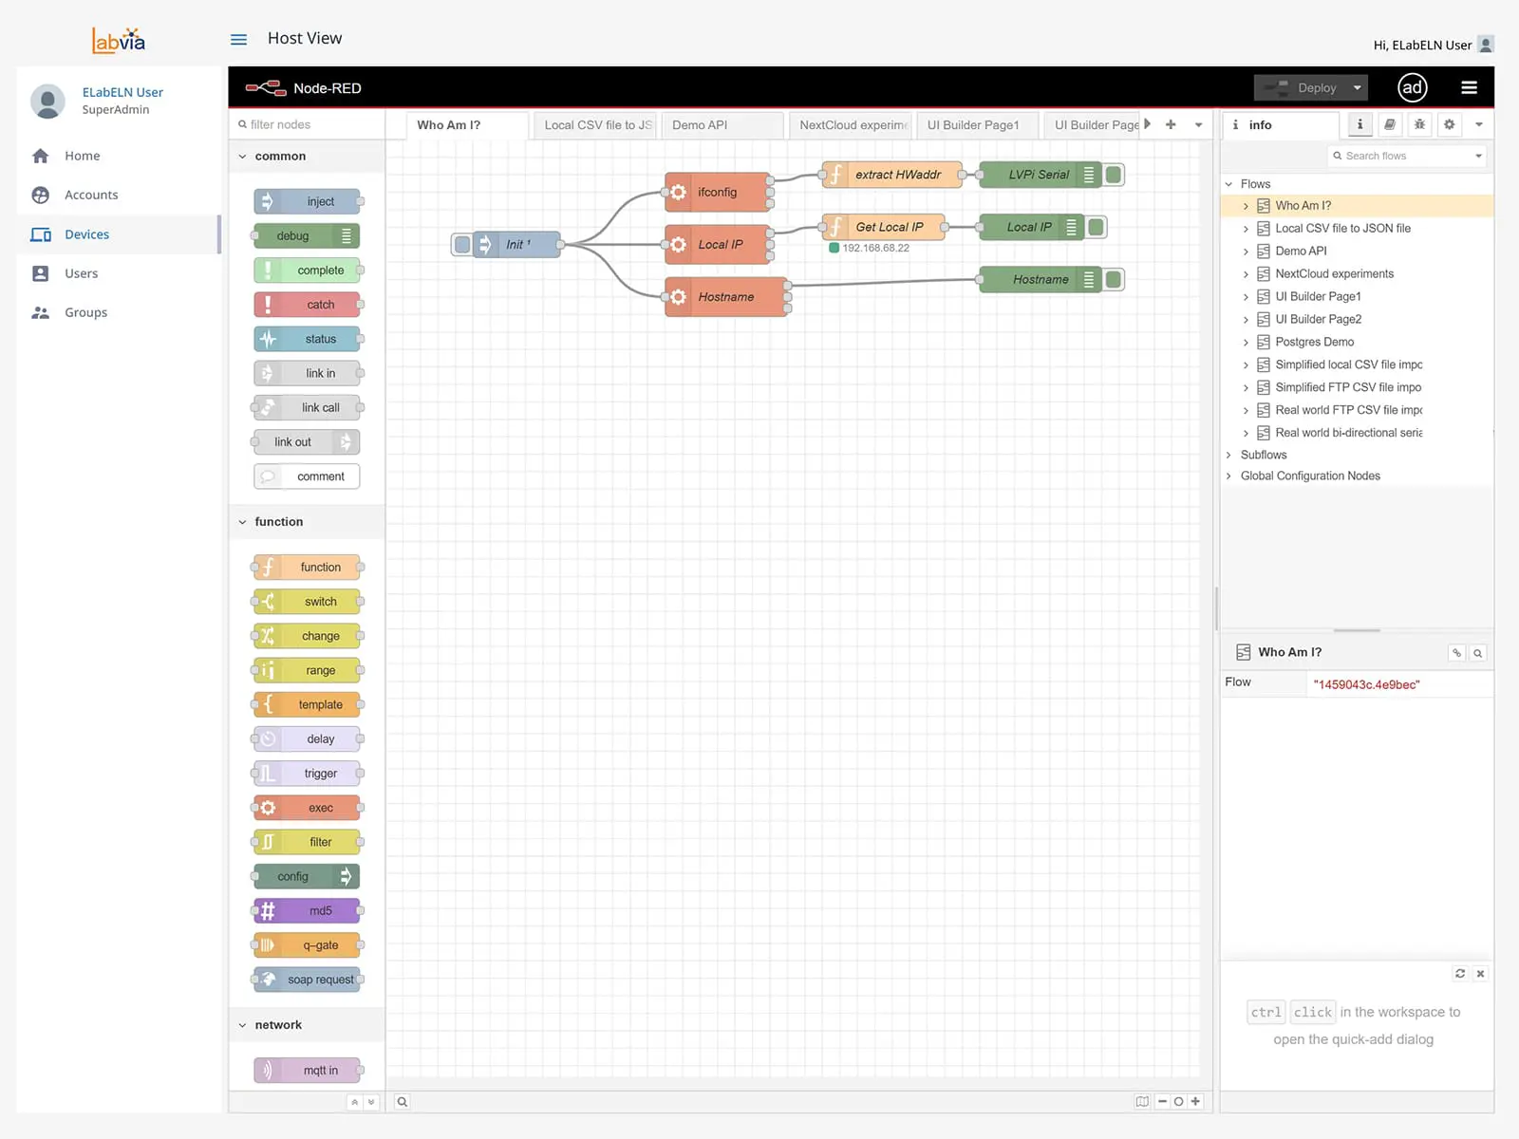
Task: Expand the Who Am I? flow in info tree
Action: click(x=1247, y=205)
